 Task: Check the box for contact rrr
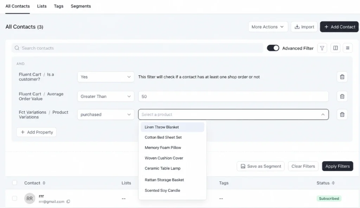coord(14,198)
